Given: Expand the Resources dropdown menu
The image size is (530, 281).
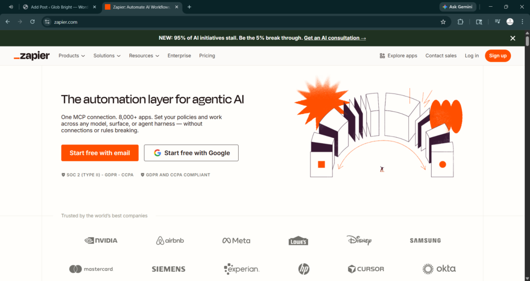Looking at the screenshot, I should click(x=144, y=56).
